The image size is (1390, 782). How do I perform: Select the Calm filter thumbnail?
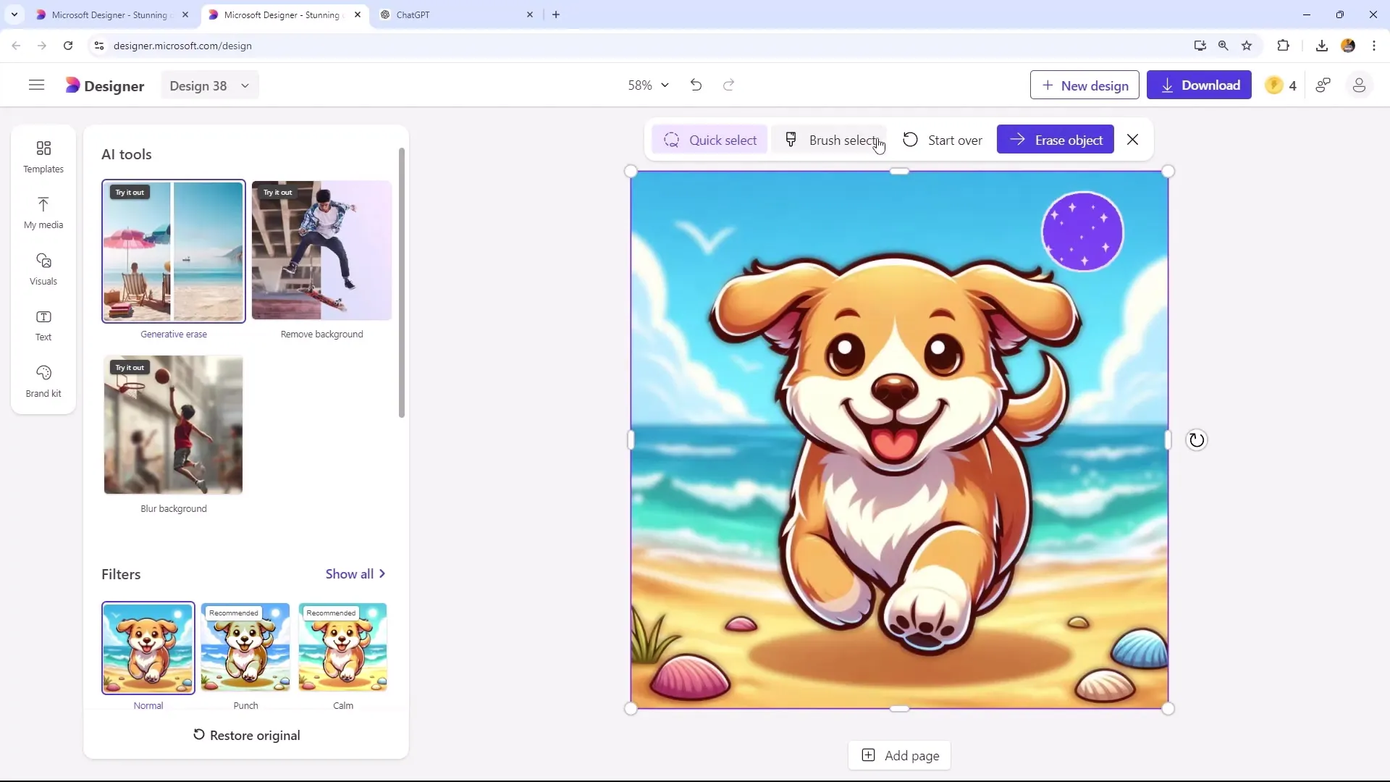click(342, 648)
